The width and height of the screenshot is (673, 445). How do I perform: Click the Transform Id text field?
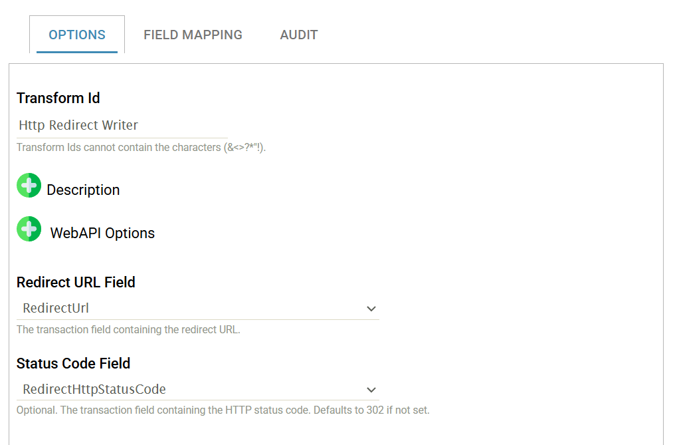coord(122,126)
